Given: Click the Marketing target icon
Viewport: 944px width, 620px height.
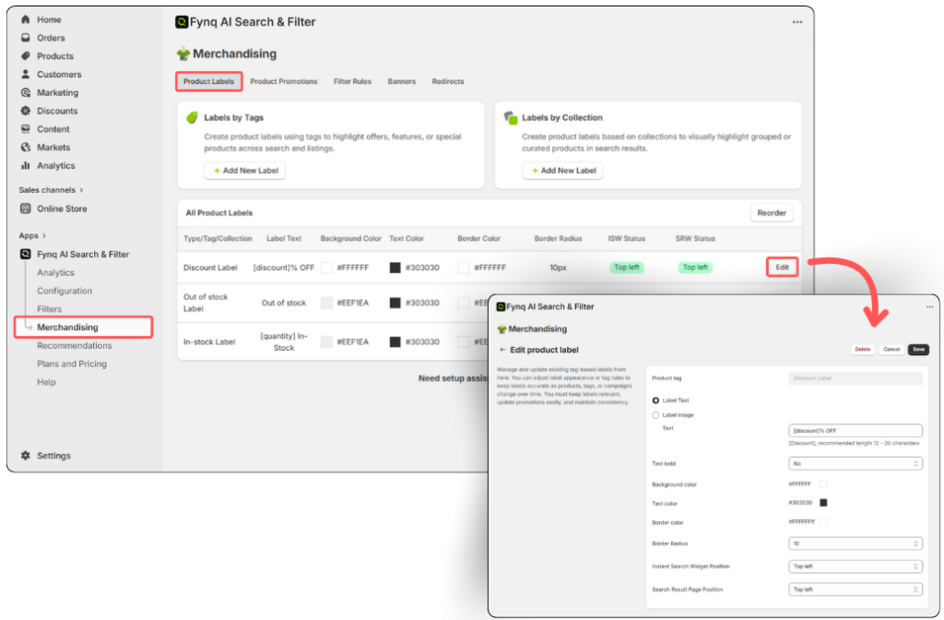Looking at the screenshot, I should tap(25, 92).
